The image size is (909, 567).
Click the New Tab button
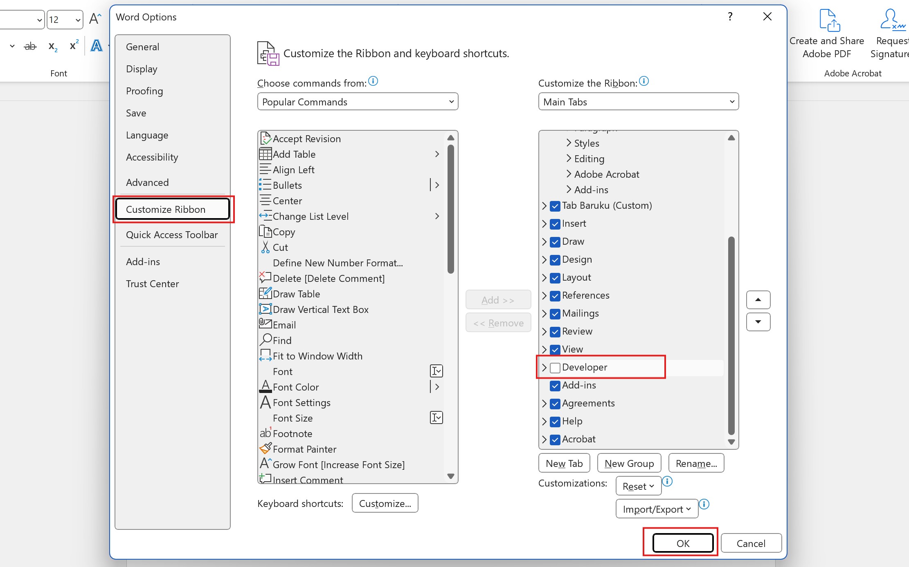(564, 463)
